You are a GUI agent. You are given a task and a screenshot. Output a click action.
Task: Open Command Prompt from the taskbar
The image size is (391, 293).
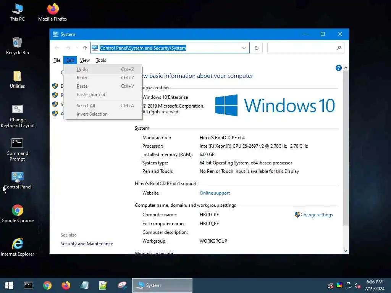tap(28, 285)
